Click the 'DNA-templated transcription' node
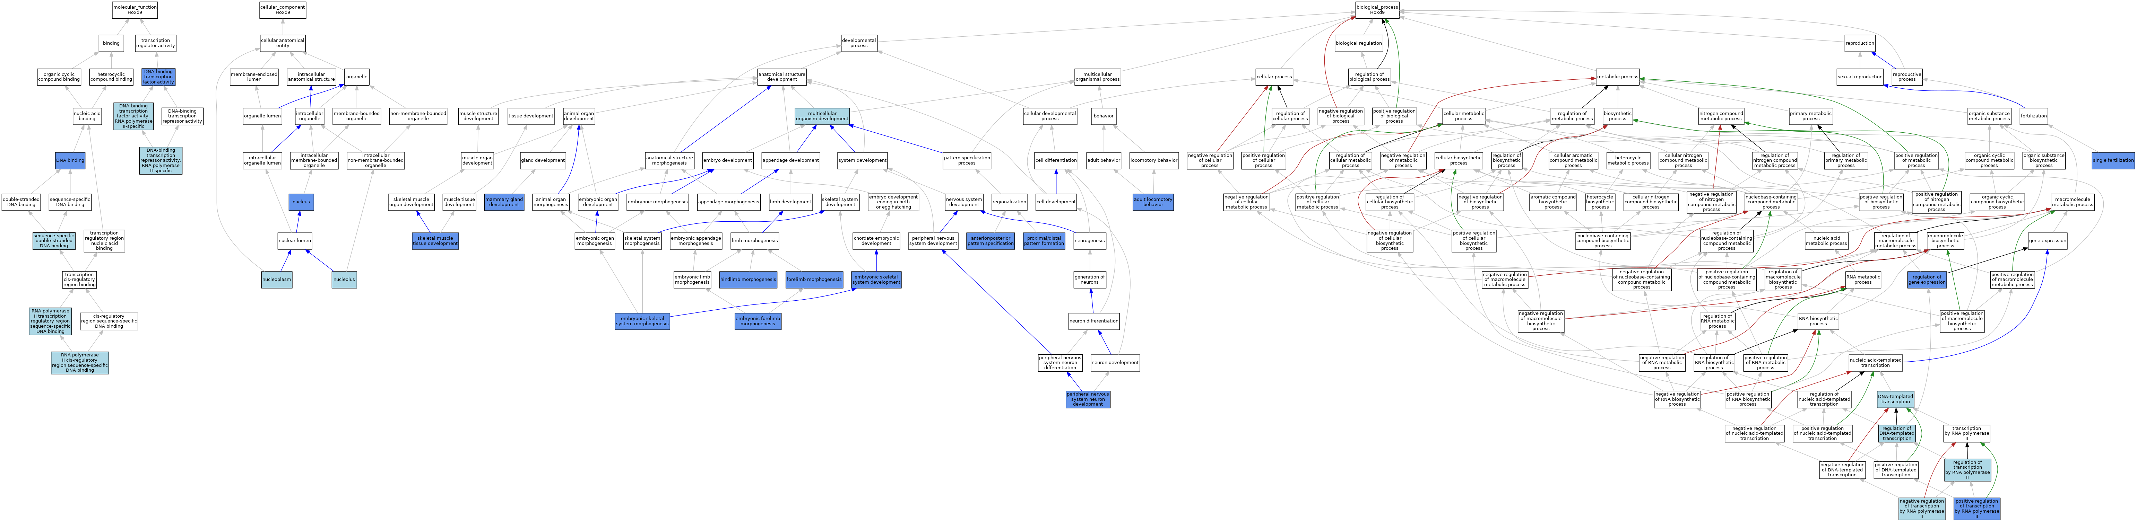This screenshot has height=522, width=2137. click(1896, 399)
